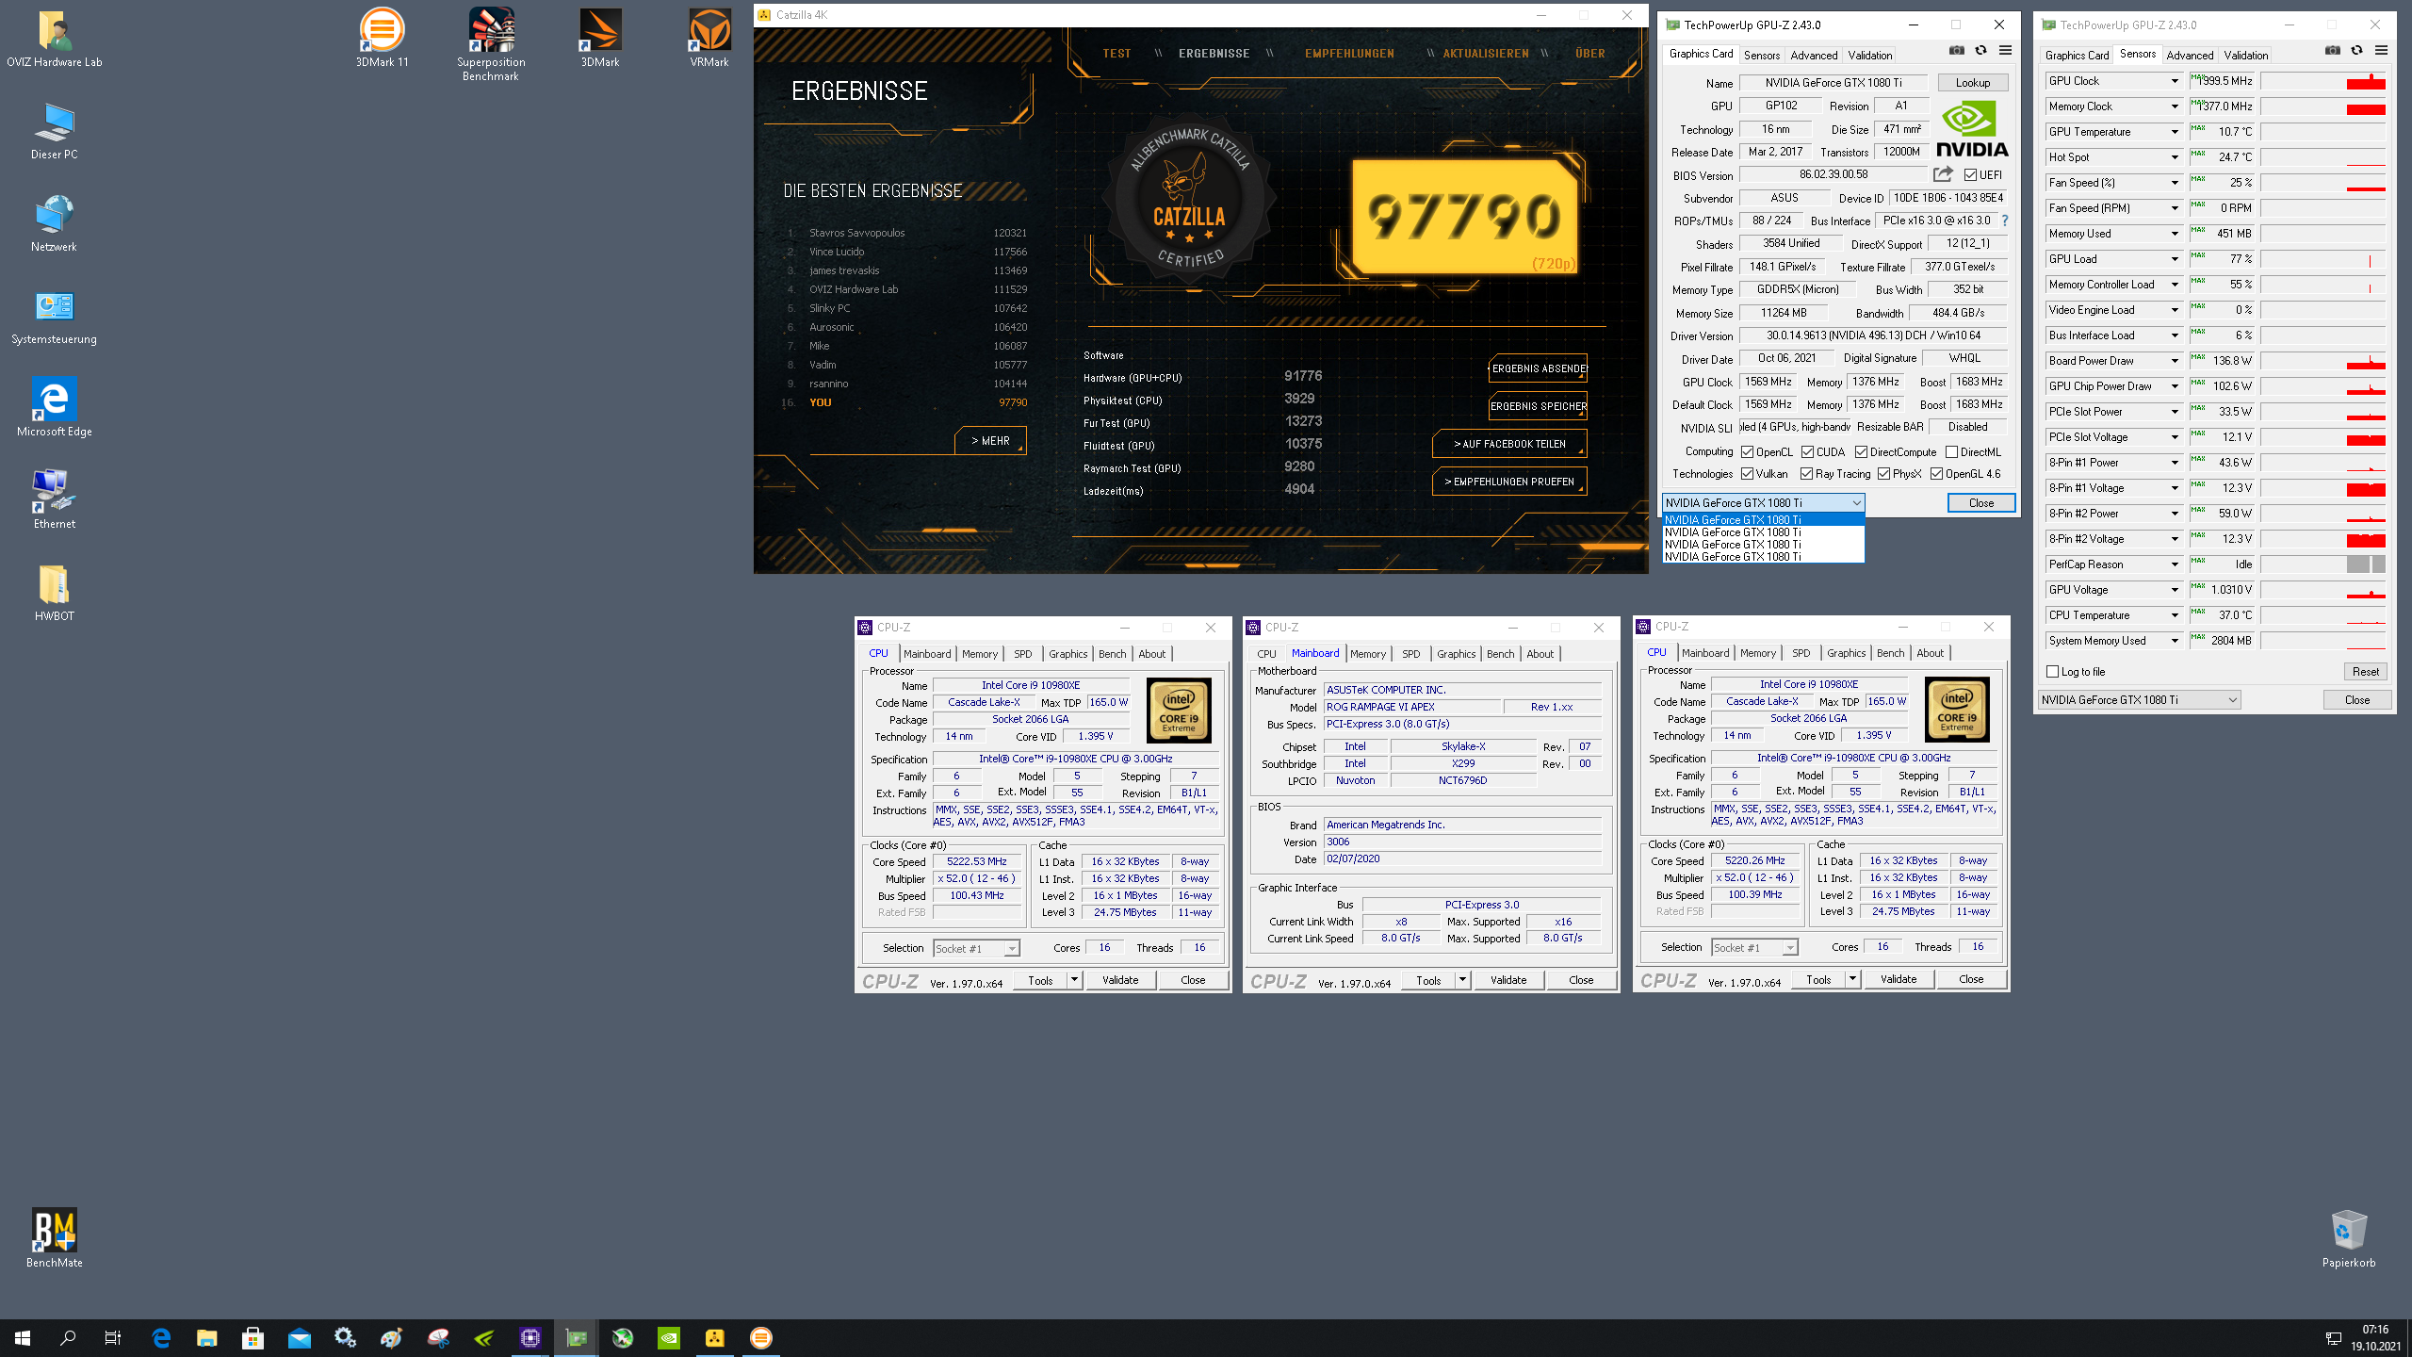The height and width of the screenshot is (1357, 2412).
Task: Toggle the UEFI checkbox in GPU-Z
Action: tap(1970, 175)
